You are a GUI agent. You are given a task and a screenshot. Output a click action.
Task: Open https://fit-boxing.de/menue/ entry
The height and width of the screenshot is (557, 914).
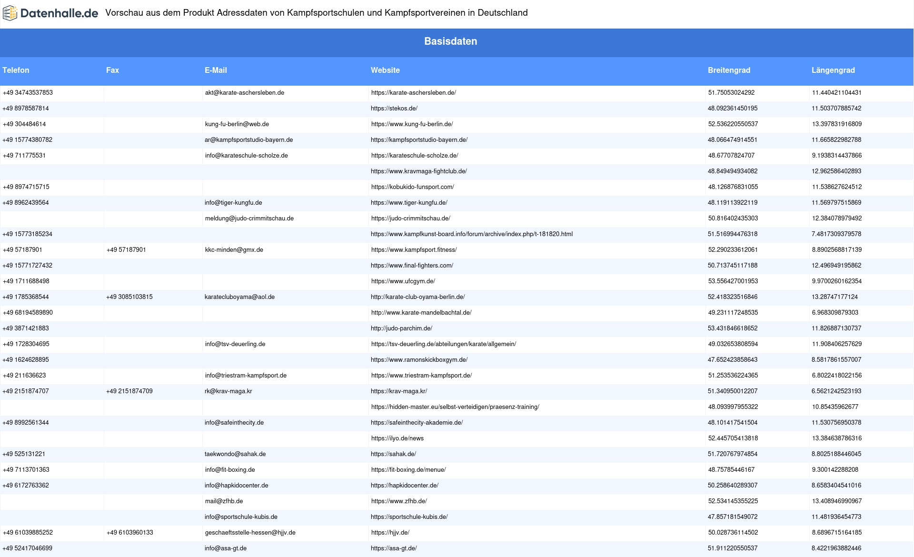pos(408,470)
